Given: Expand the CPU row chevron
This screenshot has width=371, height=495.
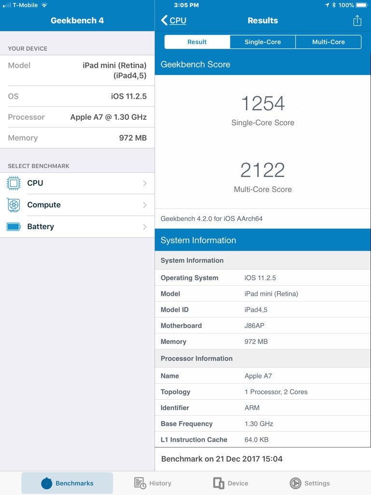Looking at the screenshot, I should point(145,183).
